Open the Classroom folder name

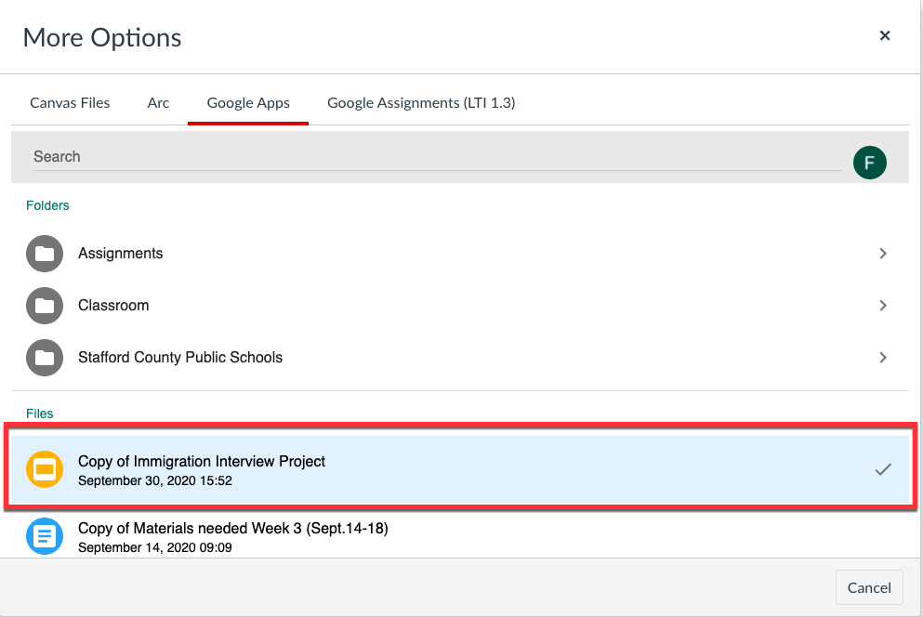tap(113, 306)
